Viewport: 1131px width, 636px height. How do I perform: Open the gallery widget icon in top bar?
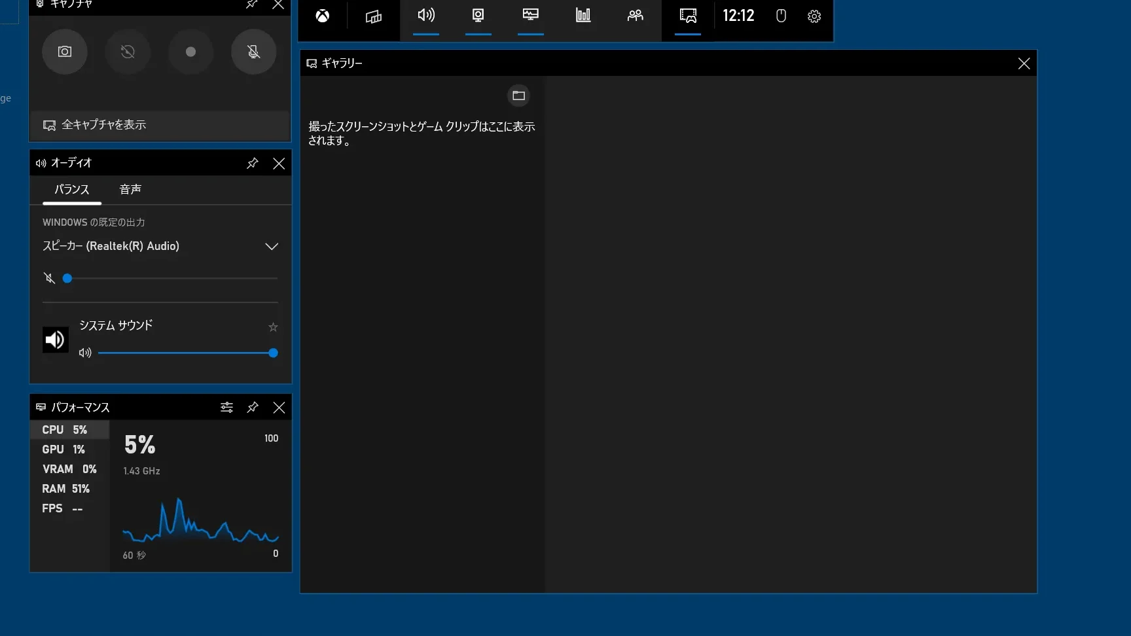[688, 16]
